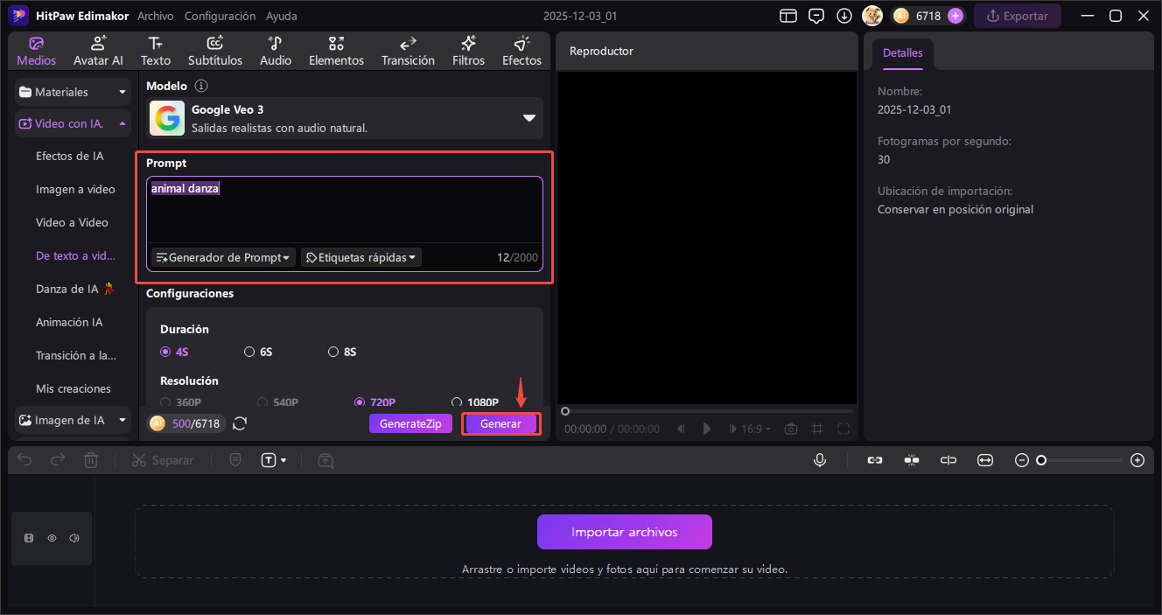This screenshot has height=615, width=1162.
Task: Expand the Generador de Prompt dropdown
Action: coord(222,257)
